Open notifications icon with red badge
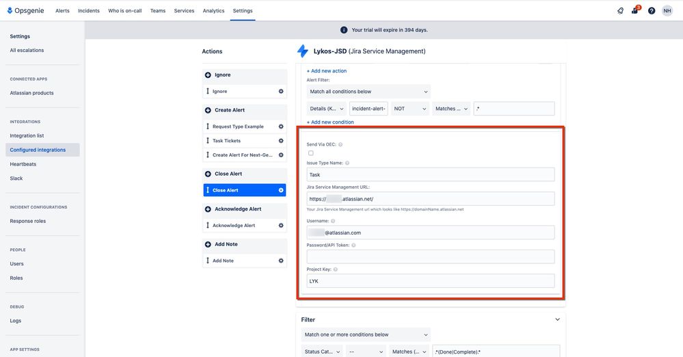683x357 pixels. tap(635, 10)
